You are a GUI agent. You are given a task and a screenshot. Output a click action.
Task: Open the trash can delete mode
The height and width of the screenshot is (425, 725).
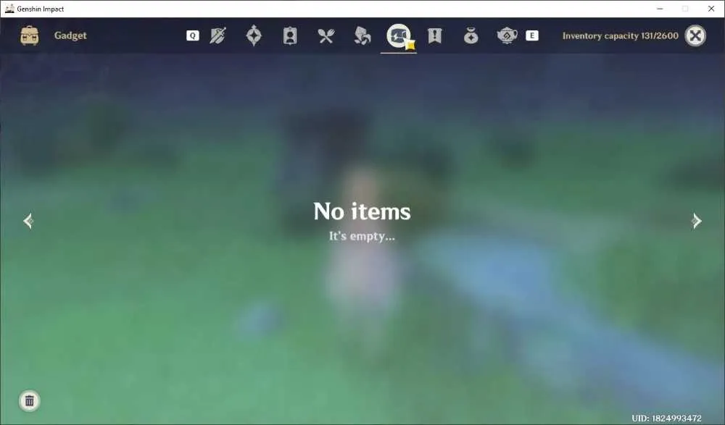click(30, 400)
